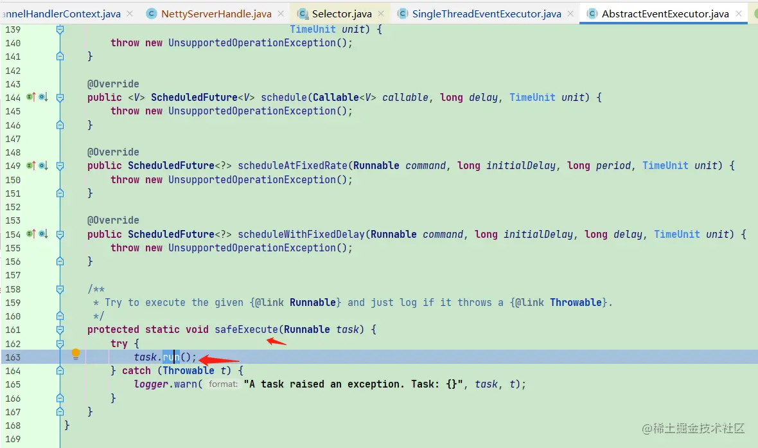This screenshot has width=758, height=448.
Task: Collapse the fold marker on line 139
Action: (x=60, y=30)
